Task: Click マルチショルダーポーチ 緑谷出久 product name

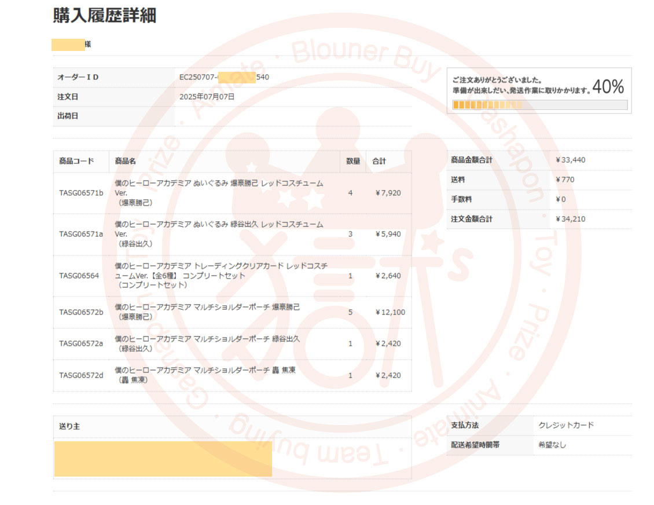Action: (207, 343)
